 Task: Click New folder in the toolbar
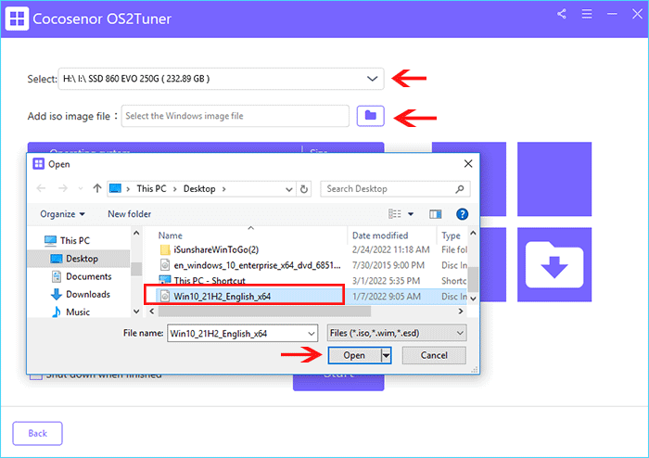coord(129,214)
